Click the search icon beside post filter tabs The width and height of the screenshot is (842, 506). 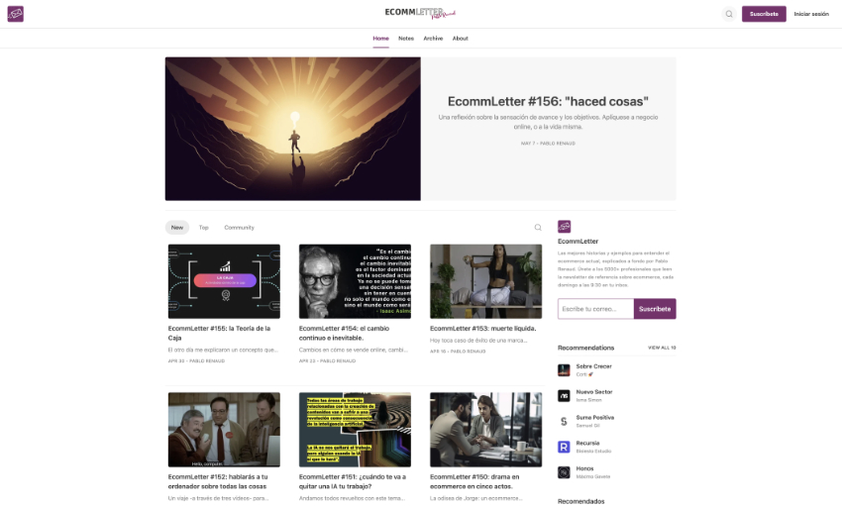[538, 228]
